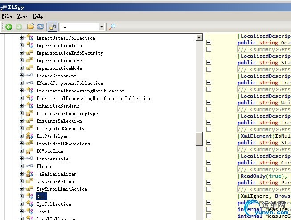Click the ITrace interface icon
The height and width of the screenshot is (220, 291).
30,166
